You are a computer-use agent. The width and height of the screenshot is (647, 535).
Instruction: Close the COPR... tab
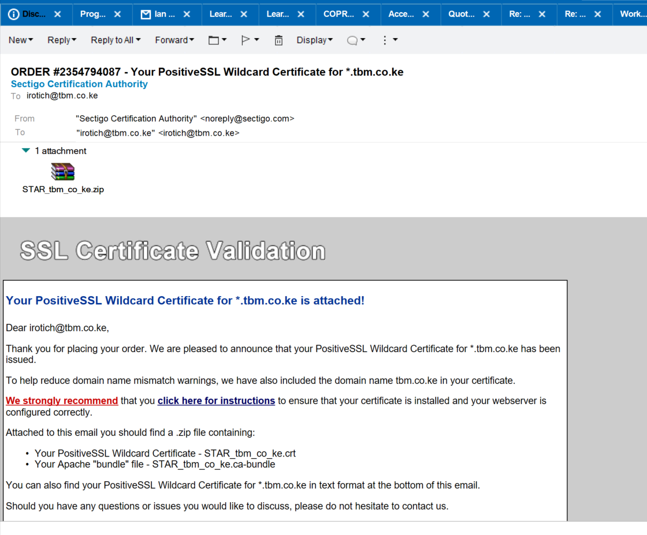click(367, 14)
